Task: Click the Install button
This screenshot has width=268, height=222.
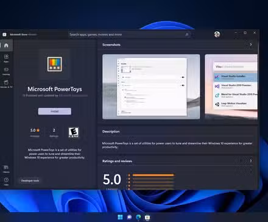Action: [55, 111]
